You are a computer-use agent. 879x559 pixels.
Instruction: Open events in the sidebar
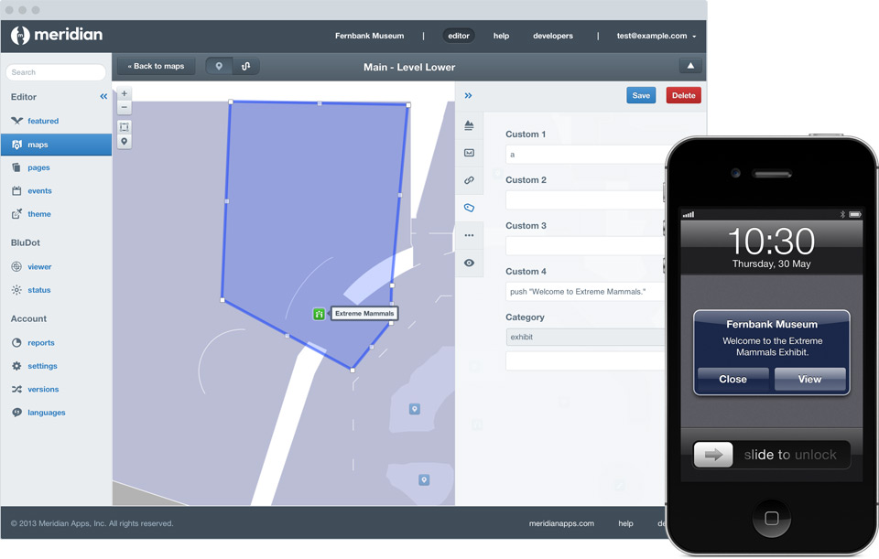click(39, 191)
